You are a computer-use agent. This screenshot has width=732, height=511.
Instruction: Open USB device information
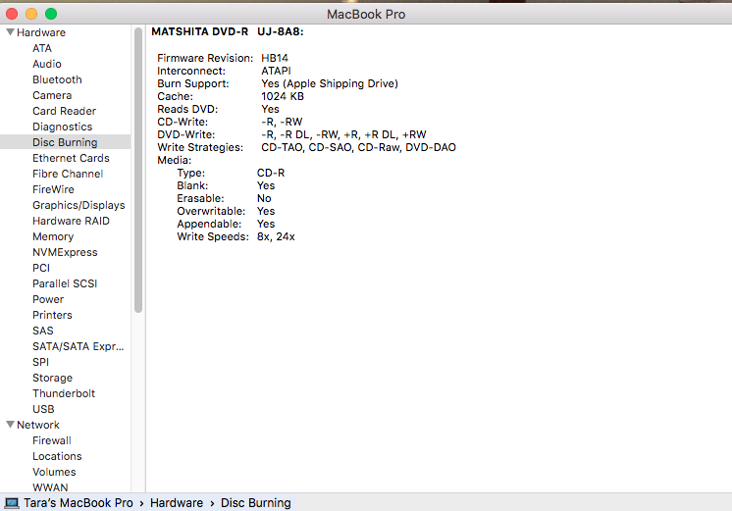tap(43, 409)
